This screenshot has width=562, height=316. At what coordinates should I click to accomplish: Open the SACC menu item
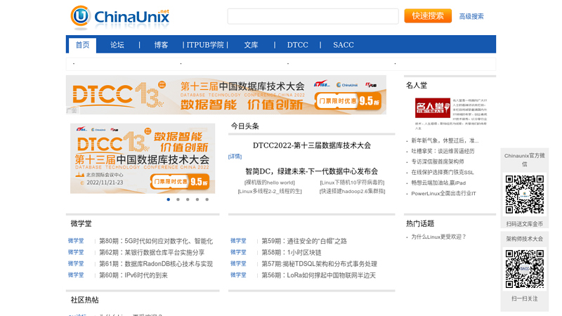[344, 45]
